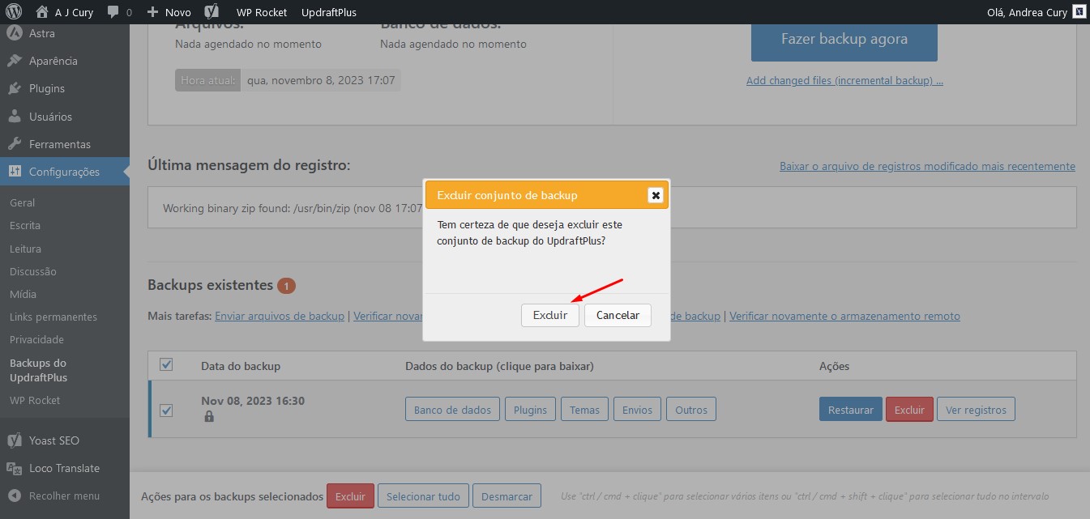
Task: Click user avatar next to Andrea Cury
Action: pos(1079,12)
